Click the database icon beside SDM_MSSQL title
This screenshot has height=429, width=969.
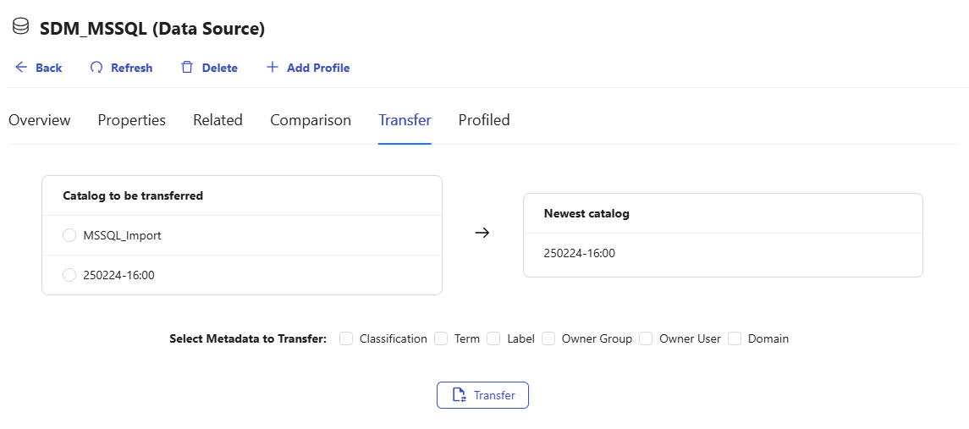(x=20, y=27)
